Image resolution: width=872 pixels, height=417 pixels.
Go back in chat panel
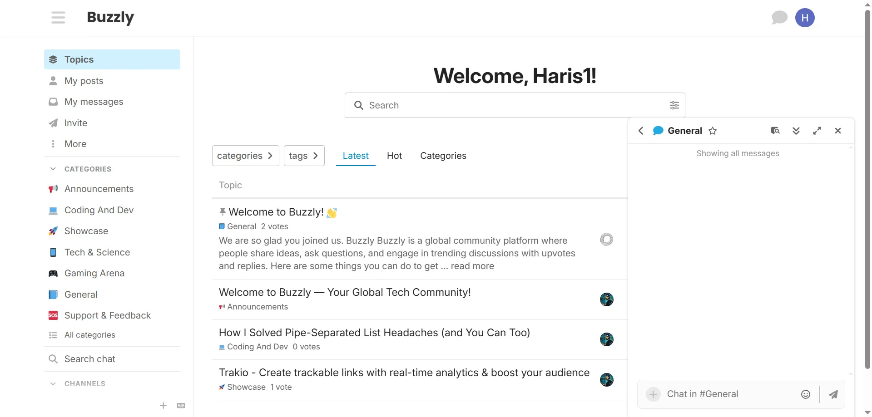click(x=641, y=131)
